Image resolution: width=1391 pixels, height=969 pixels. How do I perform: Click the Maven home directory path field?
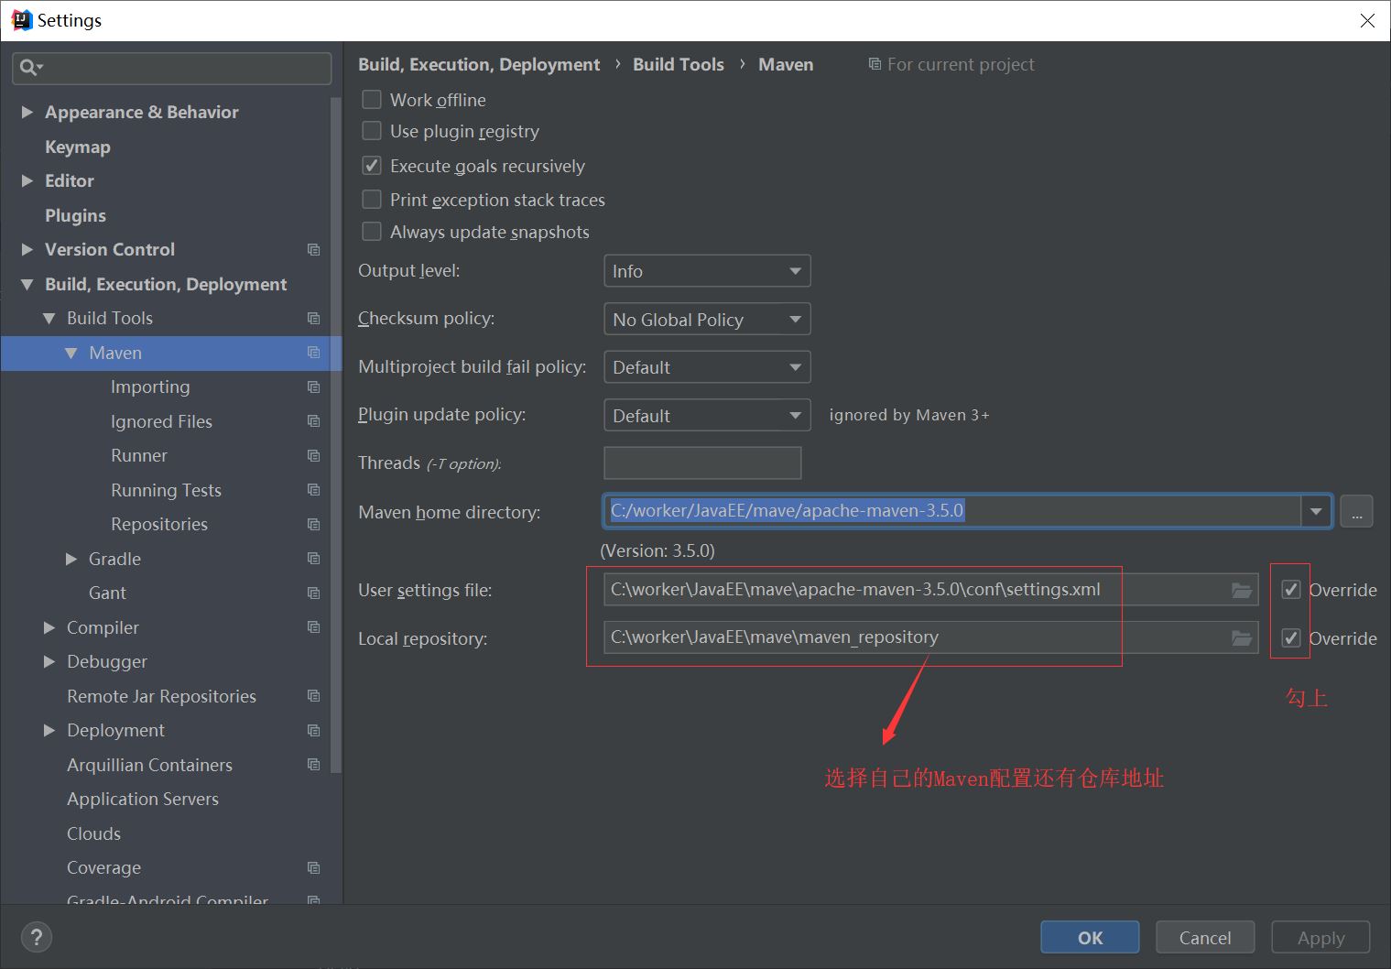tap(952, 511)
